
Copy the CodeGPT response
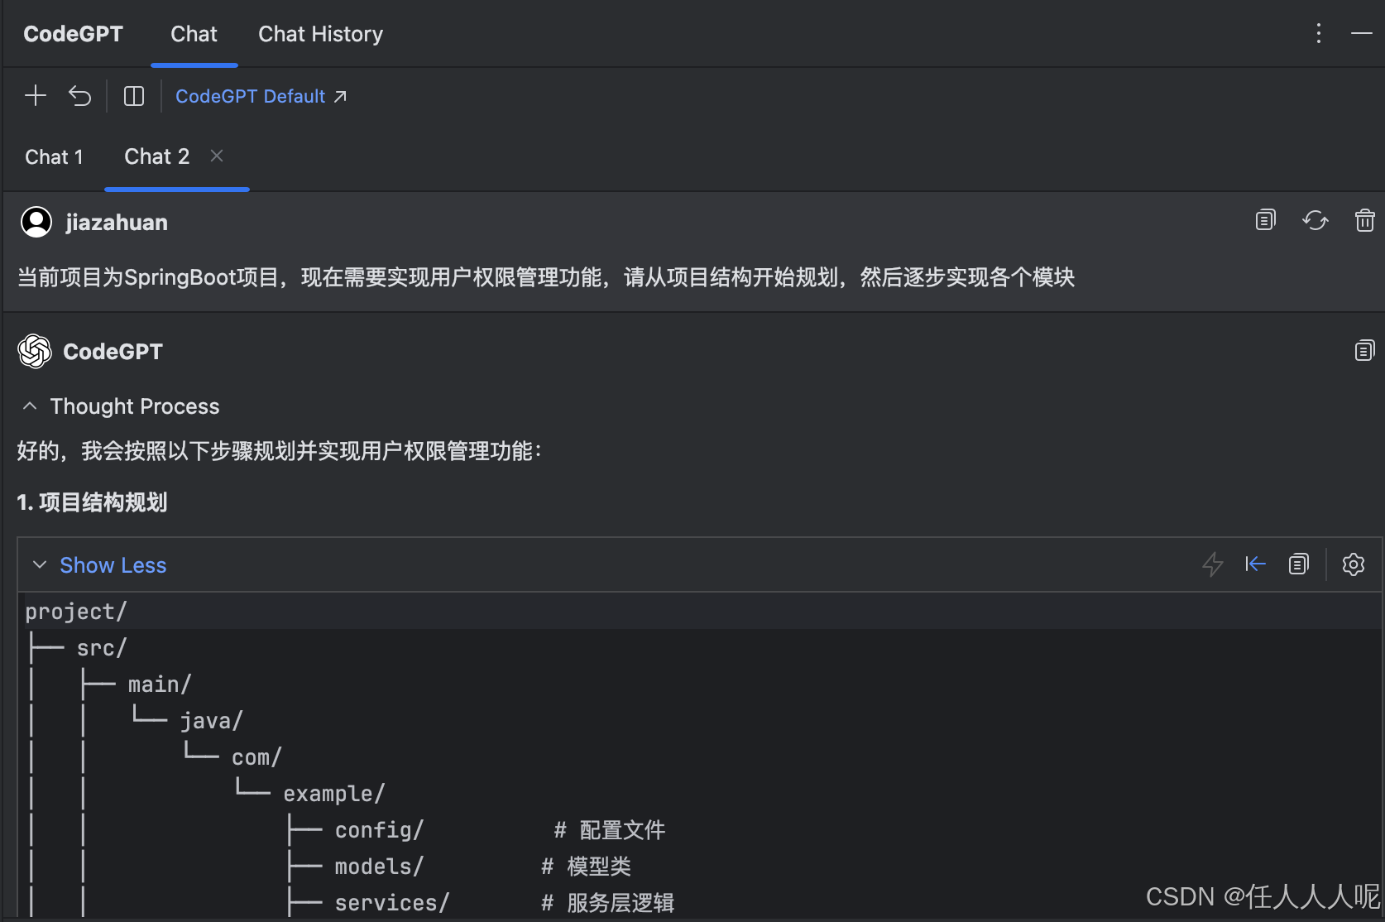coord(1365,351)
